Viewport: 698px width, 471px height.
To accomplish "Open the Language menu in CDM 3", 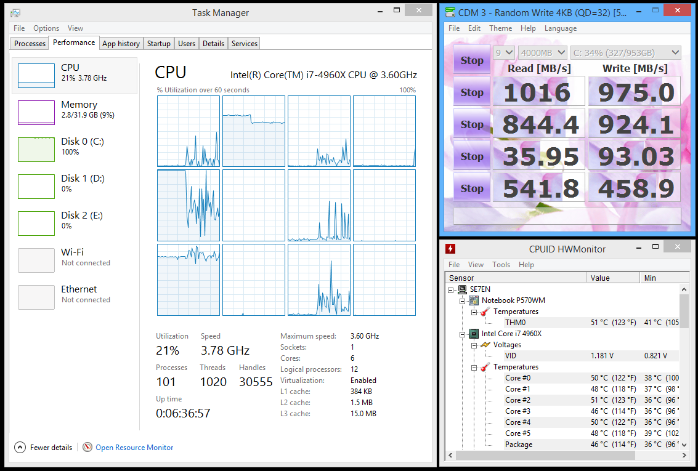I will [561, 28].
